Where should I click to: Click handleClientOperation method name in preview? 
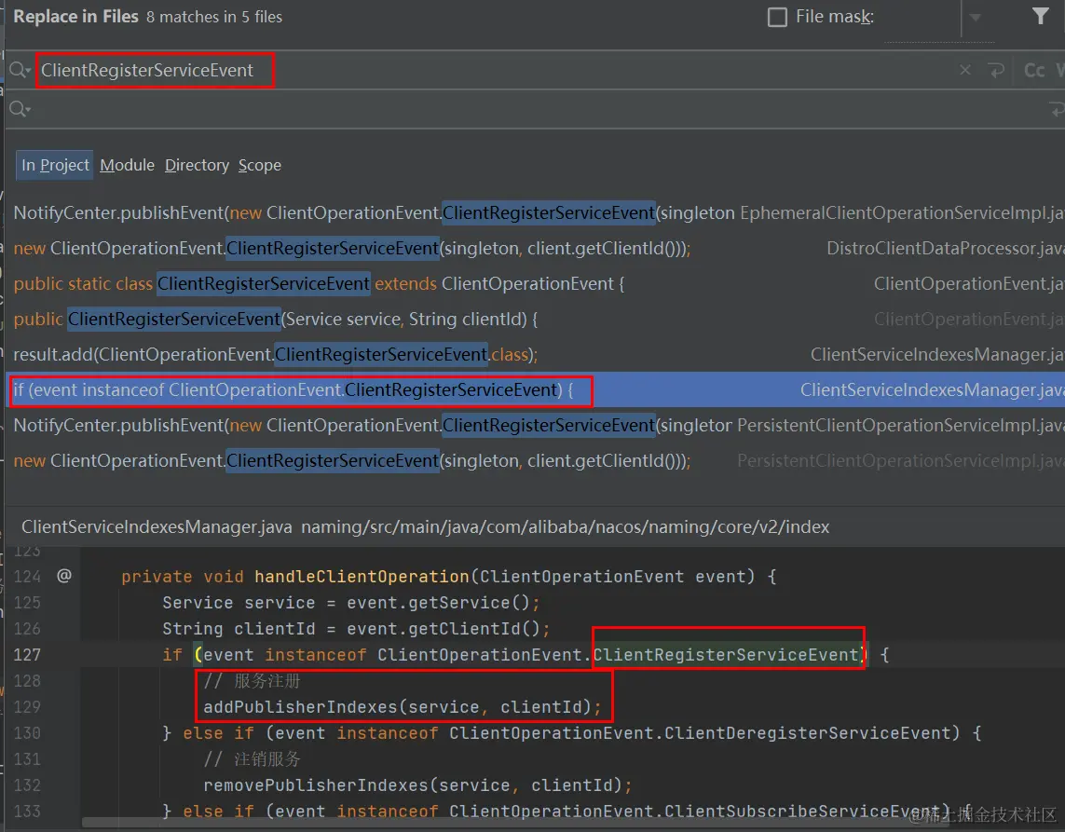pyautogui.click(x=362, y=577)
